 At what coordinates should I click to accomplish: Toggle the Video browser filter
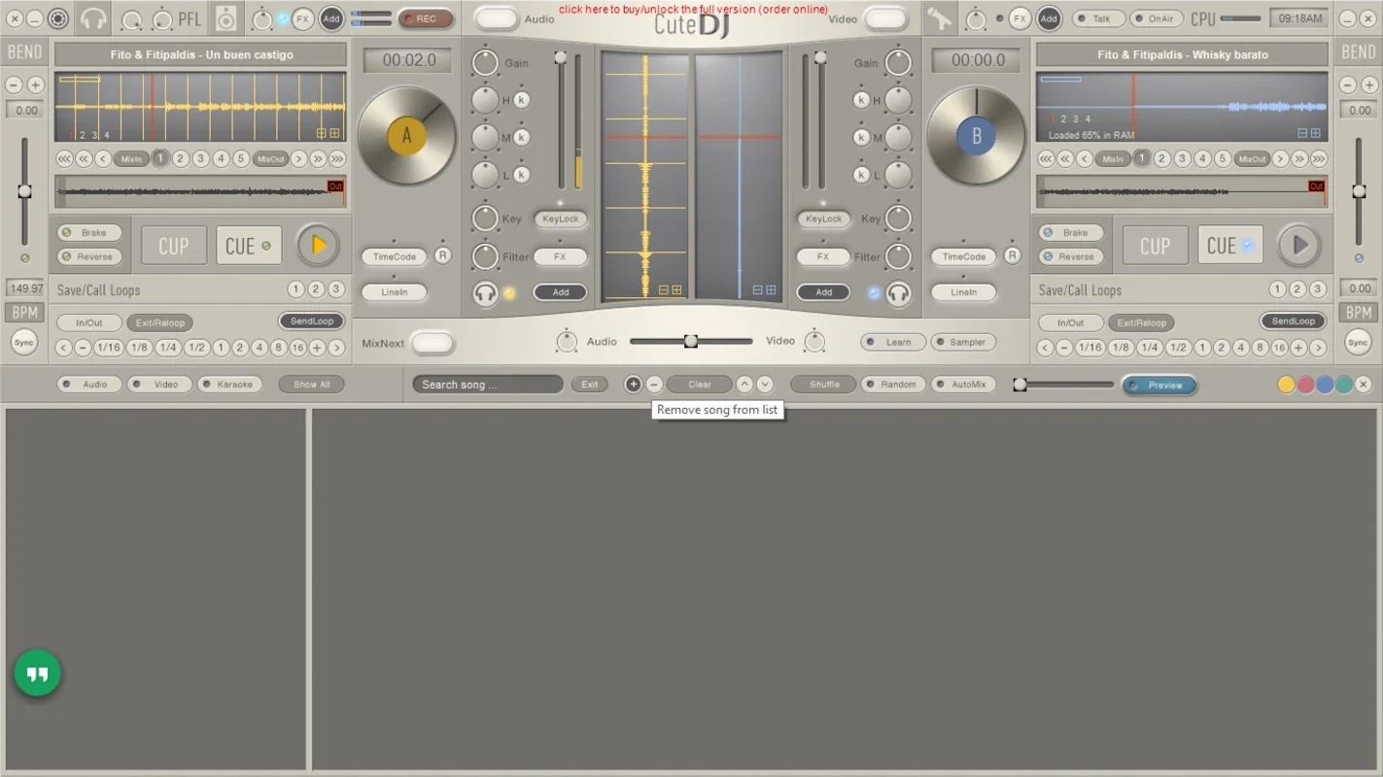point(159,385)
